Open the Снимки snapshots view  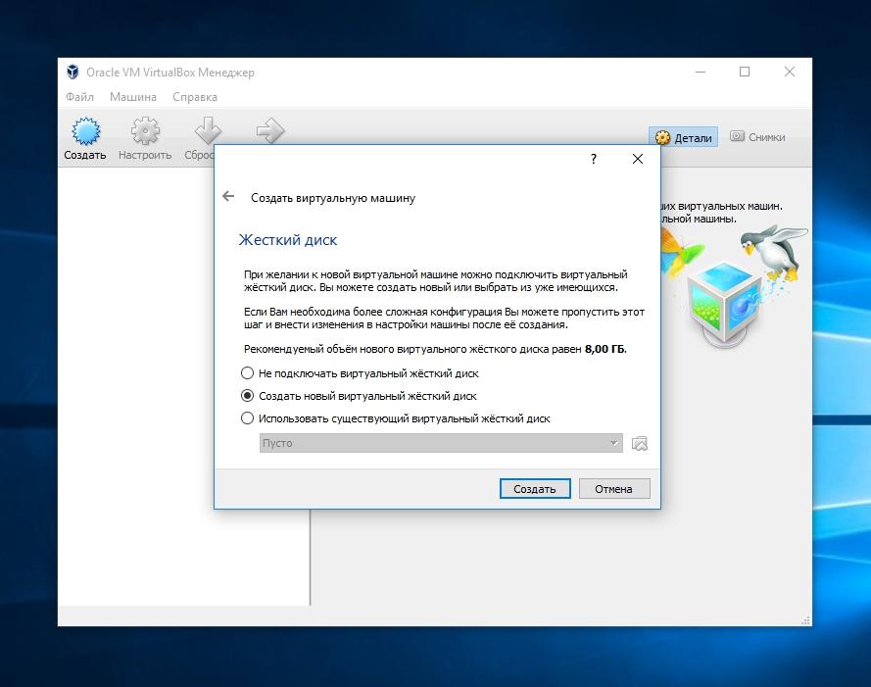pos(756,138)
